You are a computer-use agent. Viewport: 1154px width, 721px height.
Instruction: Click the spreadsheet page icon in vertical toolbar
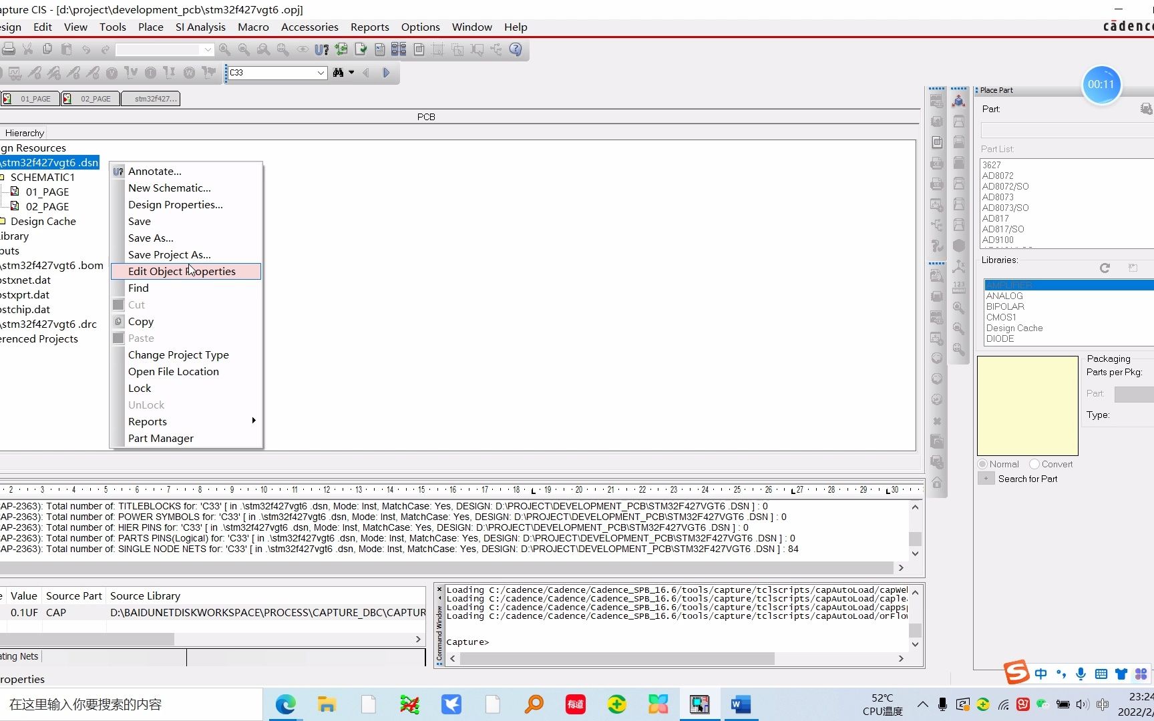[x=937, y=142]
